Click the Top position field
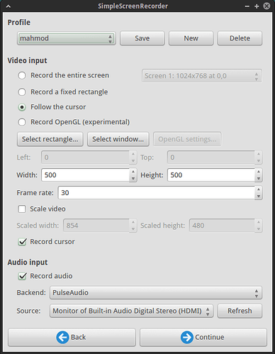The height and width of the screenshot is (354, 275). click(211, 157)
